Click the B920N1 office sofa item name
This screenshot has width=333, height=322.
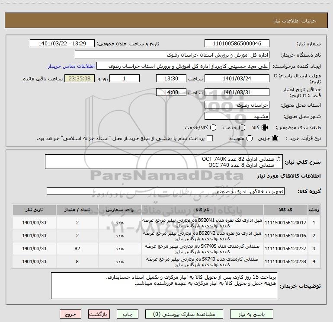coord(202,223)
